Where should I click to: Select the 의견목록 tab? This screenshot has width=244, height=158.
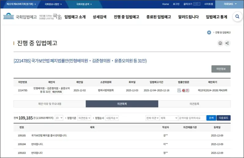[x=122, y=104]
